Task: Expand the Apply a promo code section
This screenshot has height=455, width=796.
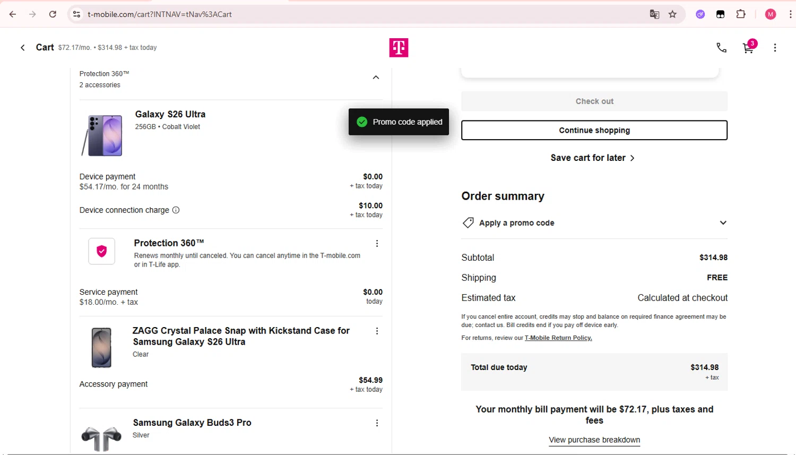Action: click(x=723, y=223)
